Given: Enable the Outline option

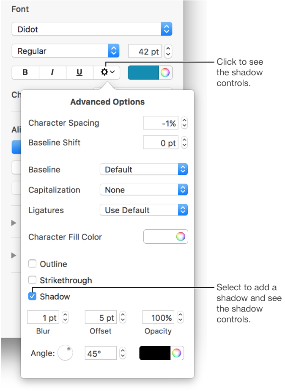Looking at the screenshot, I should pos(33,264).
